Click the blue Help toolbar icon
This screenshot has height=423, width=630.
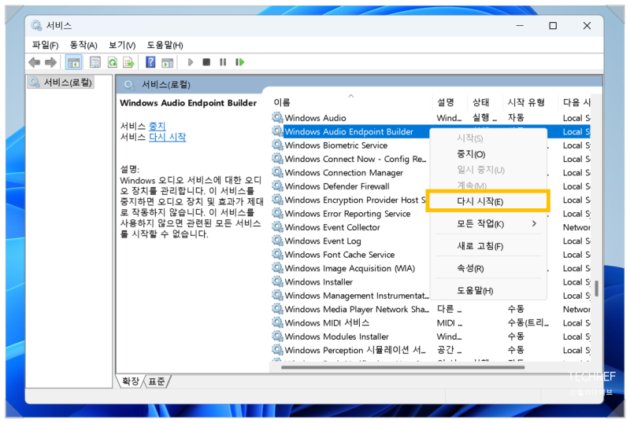[150, 62]
